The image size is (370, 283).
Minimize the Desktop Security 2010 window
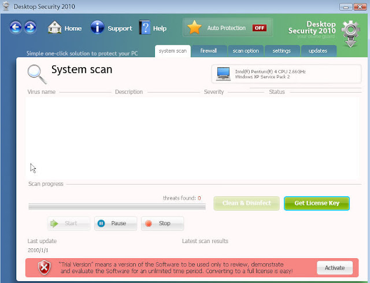tap(346, 7)
